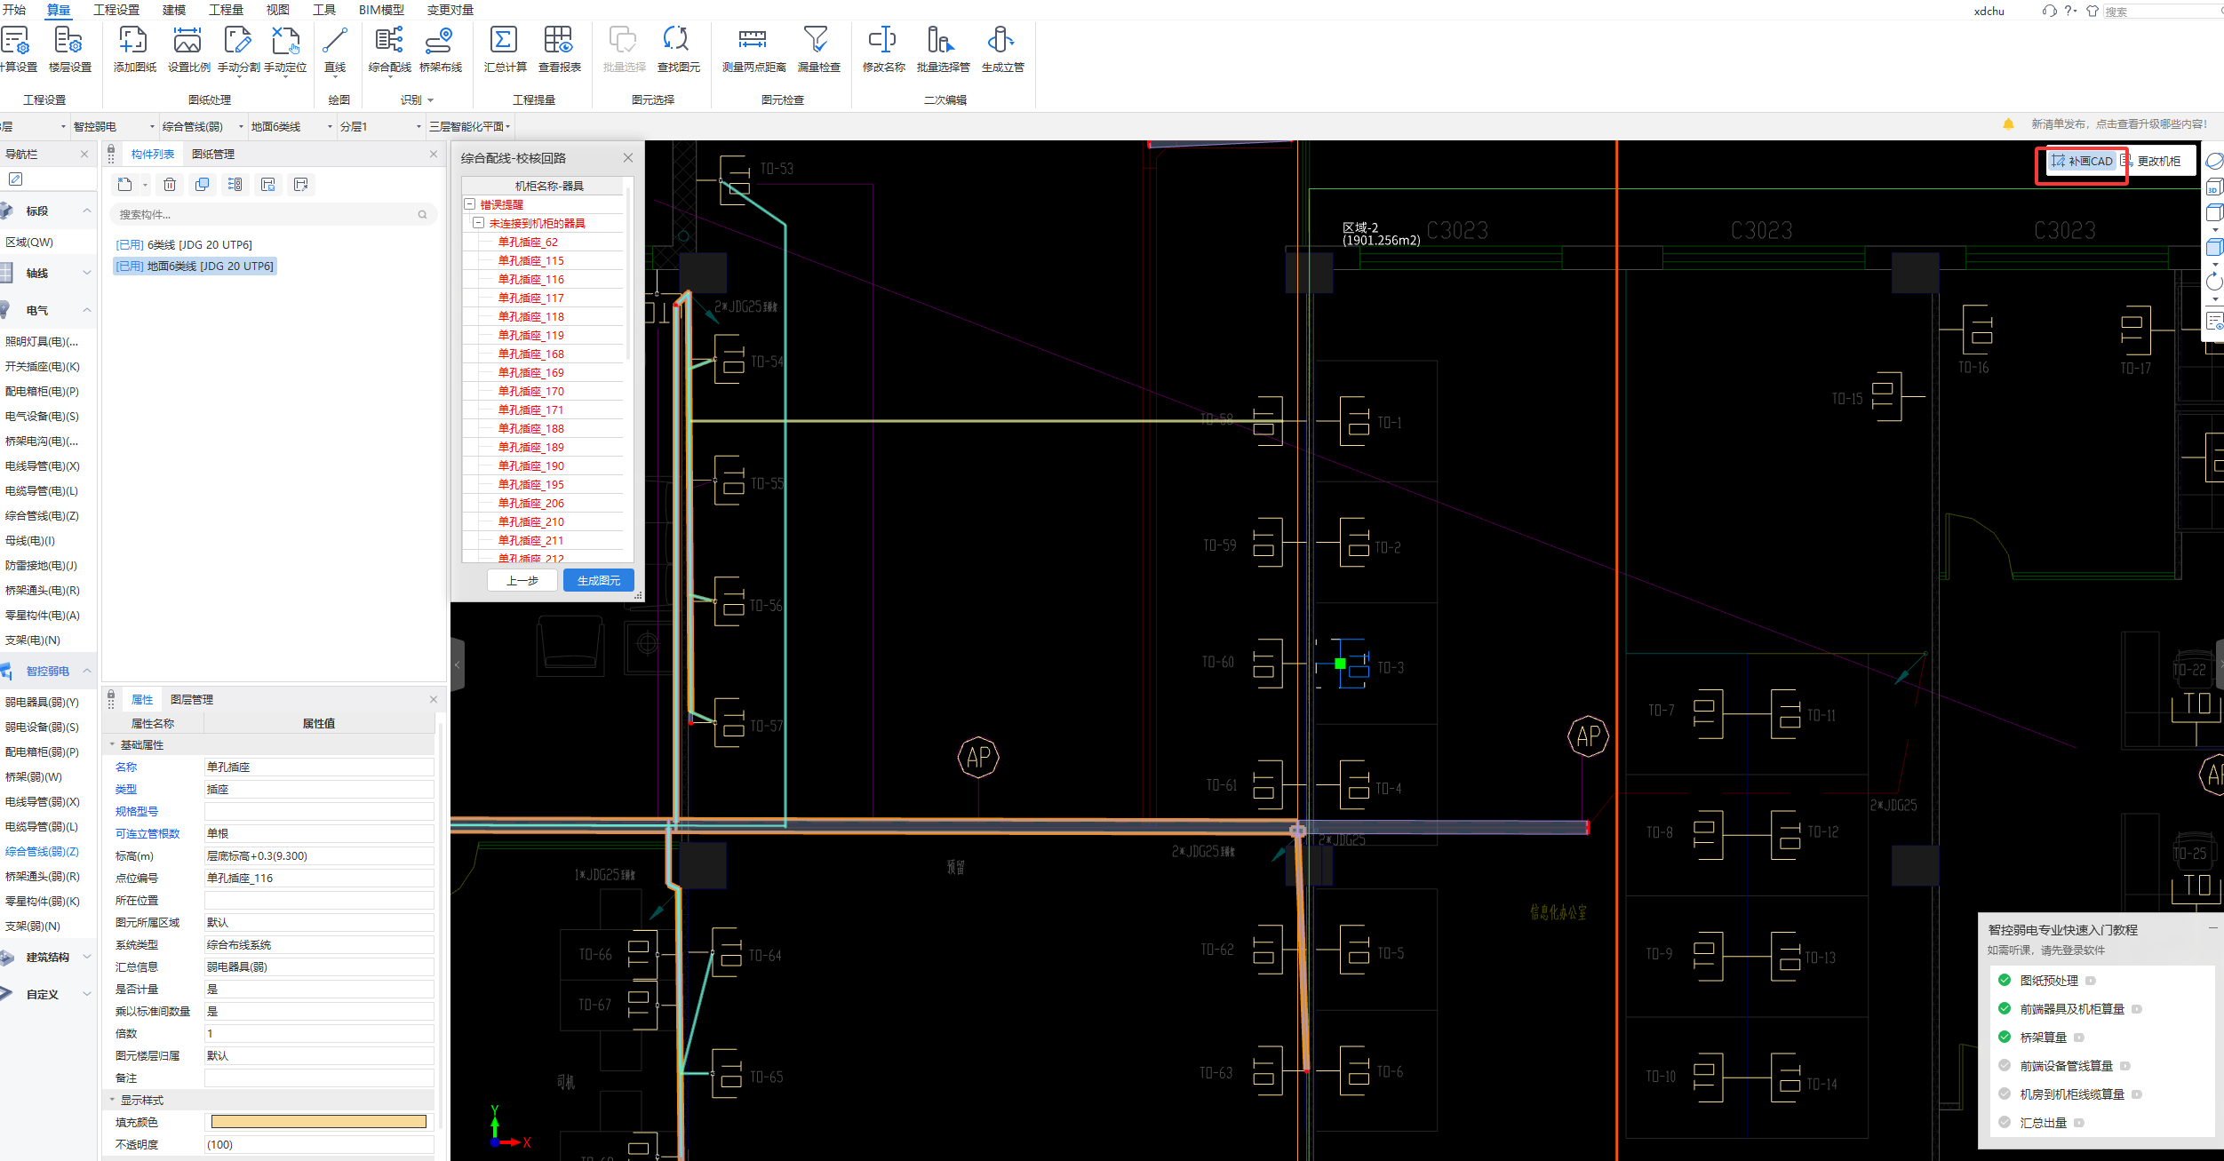Click the 填充颜色 fill color swatch
The width and height of the screenshot is (2224, 1161).
(x=318, y=1122)
